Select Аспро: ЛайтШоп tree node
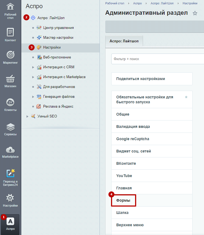 (x=51, y=18)
